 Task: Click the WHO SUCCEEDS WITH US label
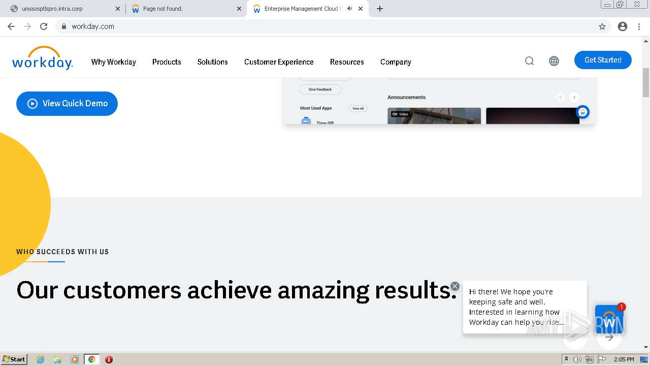(62, 252)
